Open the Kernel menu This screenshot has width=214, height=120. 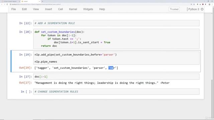pos(73,9)
